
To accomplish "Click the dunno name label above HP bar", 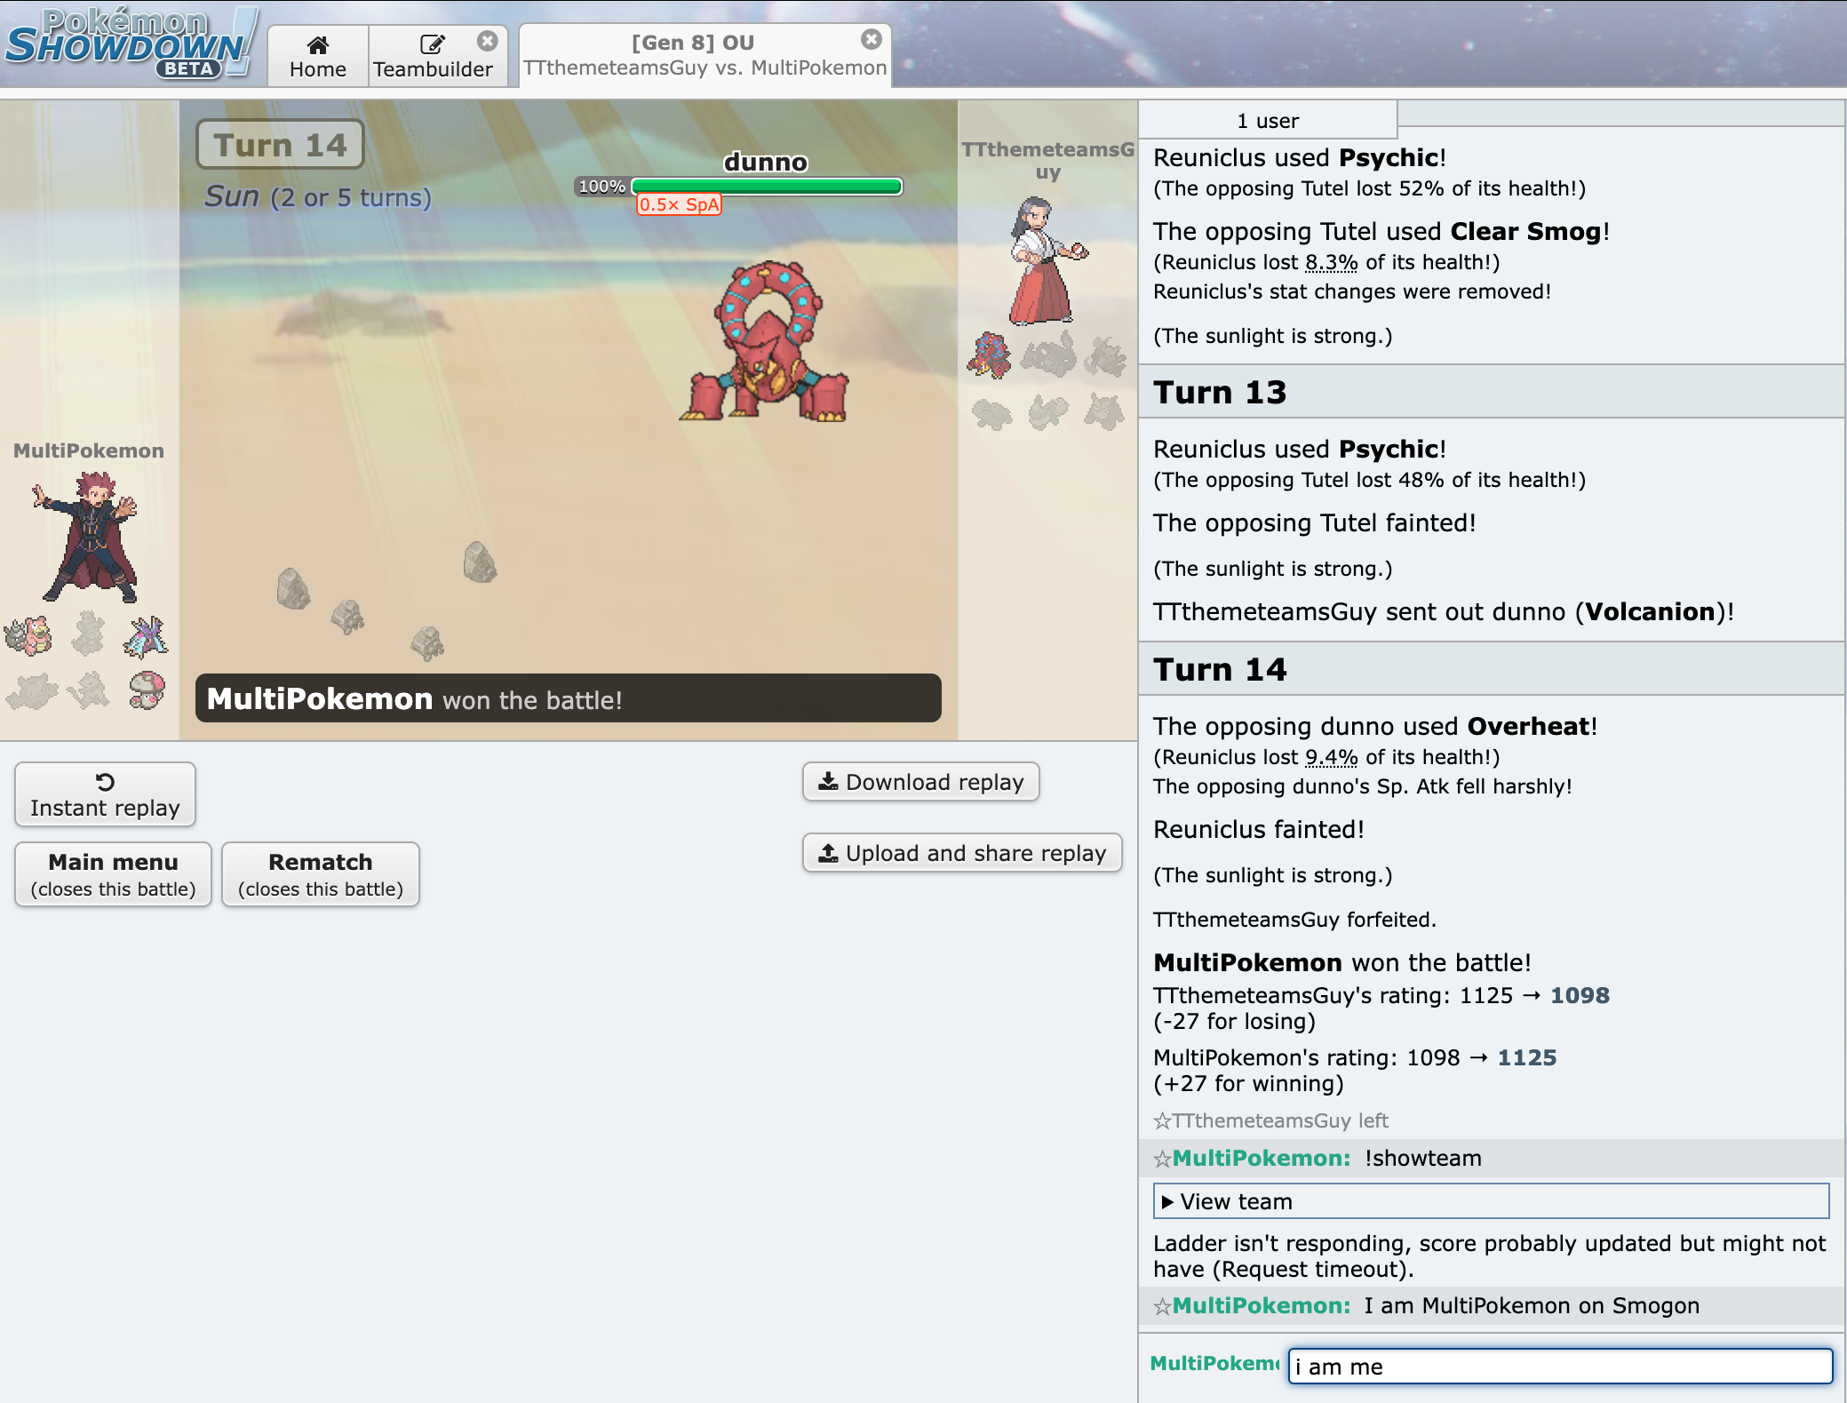I will pos(766,162).
